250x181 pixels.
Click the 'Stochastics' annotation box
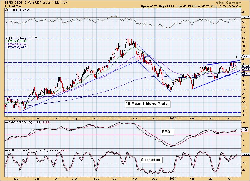point(151,160)
